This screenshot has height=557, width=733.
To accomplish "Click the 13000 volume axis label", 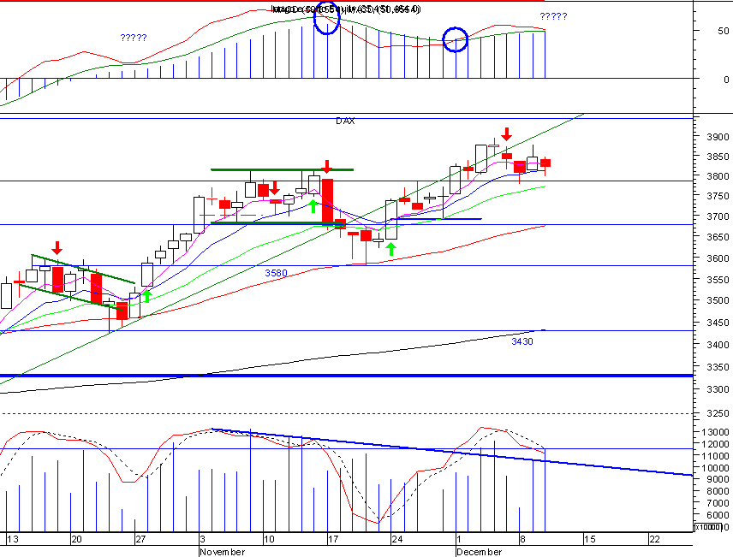I will (715, 432).
